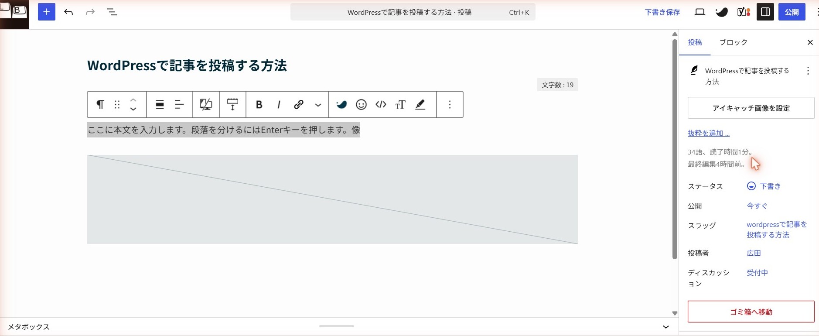
Task: Click the 34語、読了時間1分 text
Action: [x=720, y=152]
